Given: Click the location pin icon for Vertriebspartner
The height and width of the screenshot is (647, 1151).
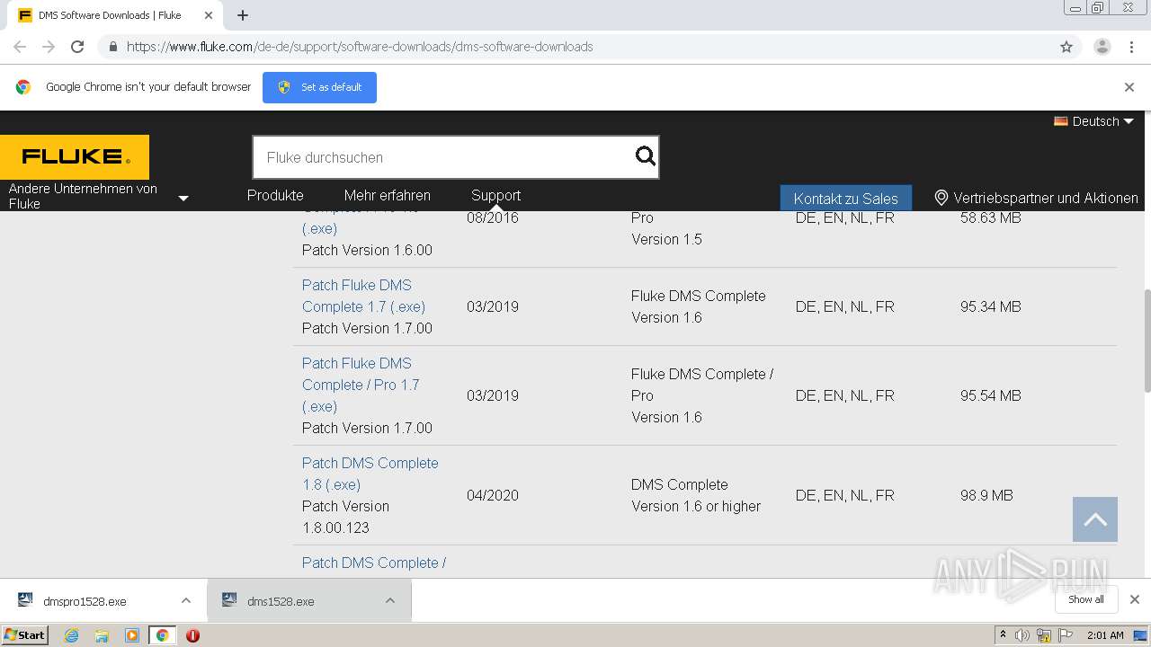Looking at the screenshot, I should (x=941, y=198).
